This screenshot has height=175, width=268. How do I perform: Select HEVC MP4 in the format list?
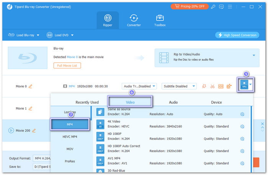coord(70,137)
